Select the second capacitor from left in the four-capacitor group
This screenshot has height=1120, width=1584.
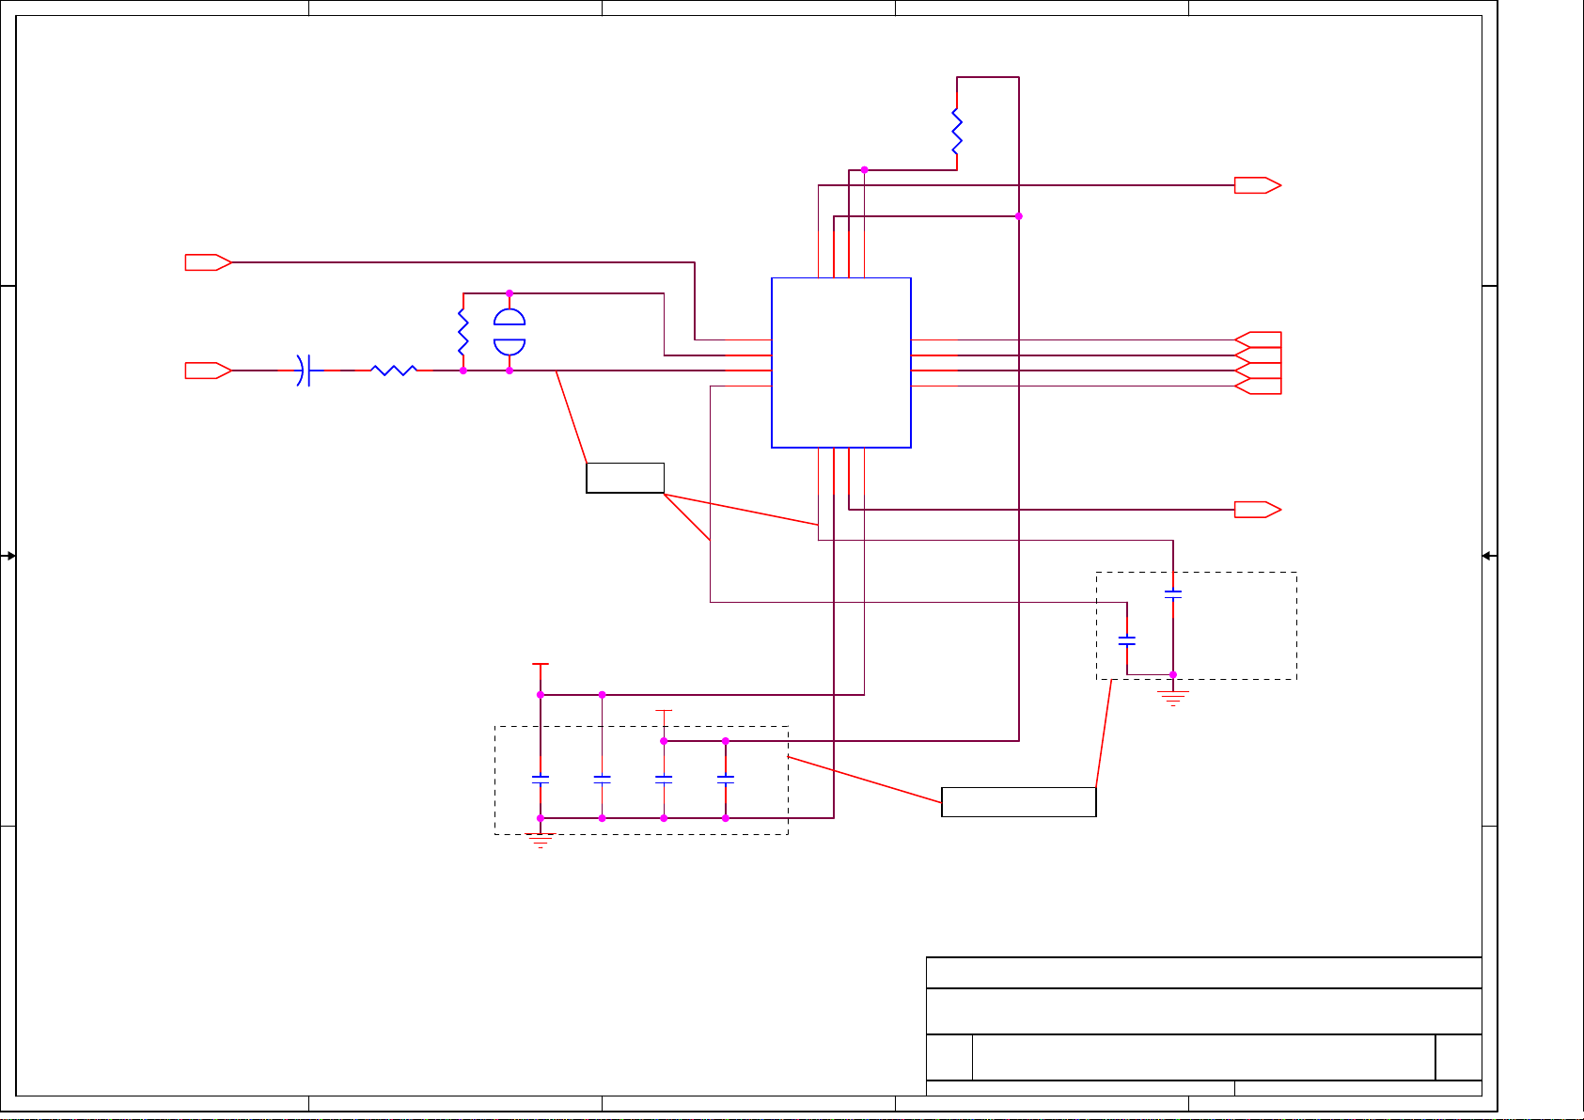[603, 779]
